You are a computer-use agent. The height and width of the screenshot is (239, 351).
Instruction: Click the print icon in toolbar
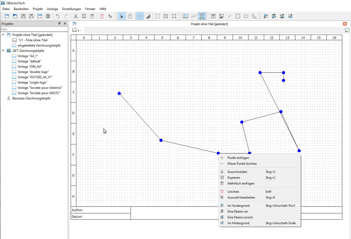pyautogui.click(x=48, y=16)
